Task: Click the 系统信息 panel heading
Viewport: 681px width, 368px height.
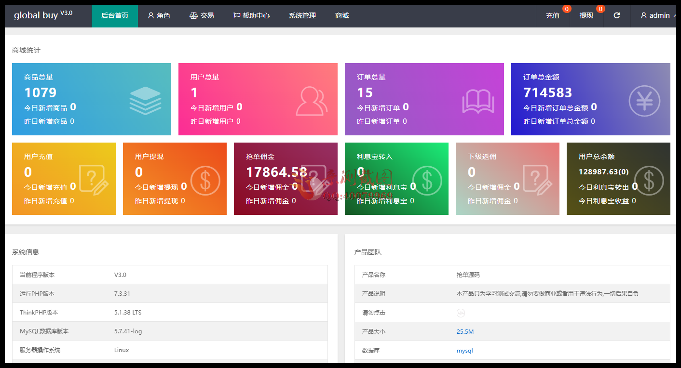Action: pos(26,252)
